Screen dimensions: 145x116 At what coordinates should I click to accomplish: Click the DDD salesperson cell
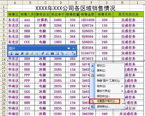[27, 59]
